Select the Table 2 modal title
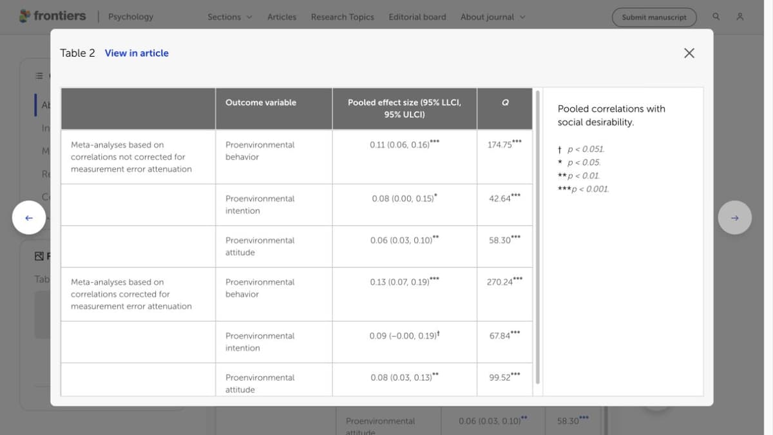The height and width of the screenshot is (435, 773). pyautogui.click(x=77, y=53)
